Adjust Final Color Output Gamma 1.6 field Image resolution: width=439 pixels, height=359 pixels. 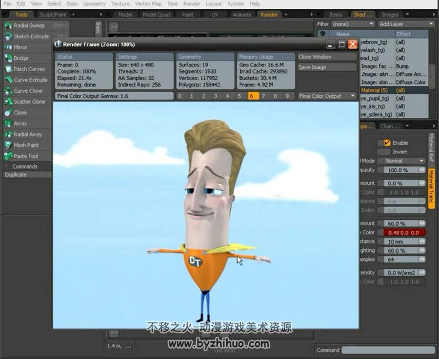pyautogui.click(x=114, y=96)
